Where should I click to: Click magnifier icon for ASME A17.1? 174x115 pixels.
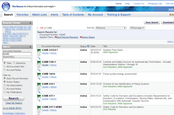coord(39,100)
